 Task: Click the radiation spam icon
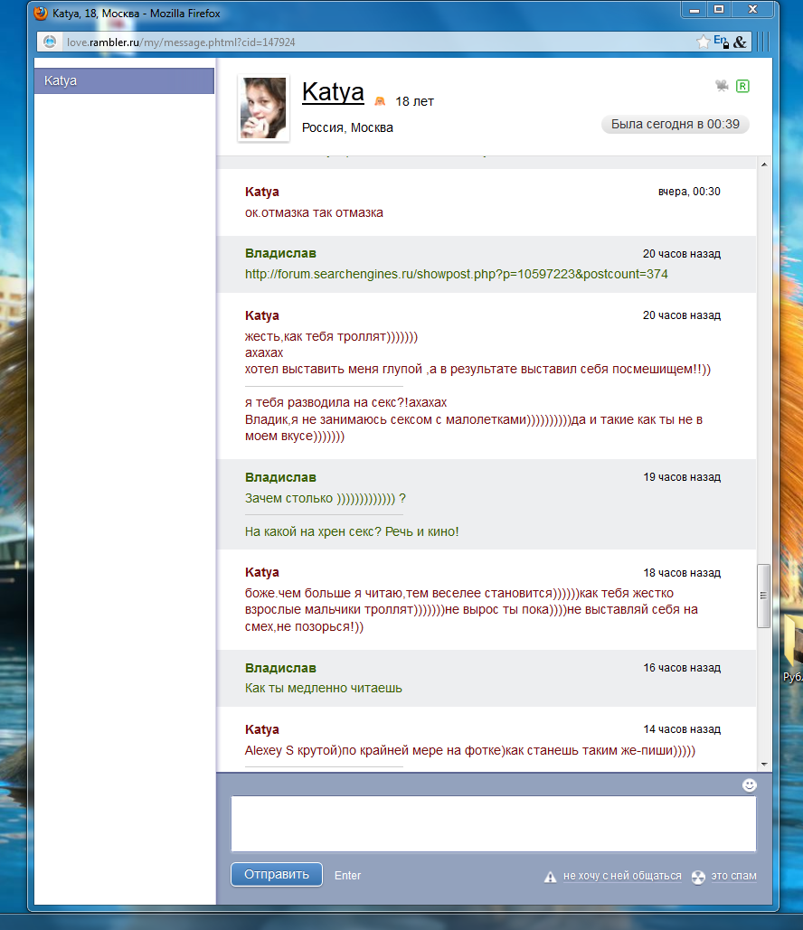[698, 877]
